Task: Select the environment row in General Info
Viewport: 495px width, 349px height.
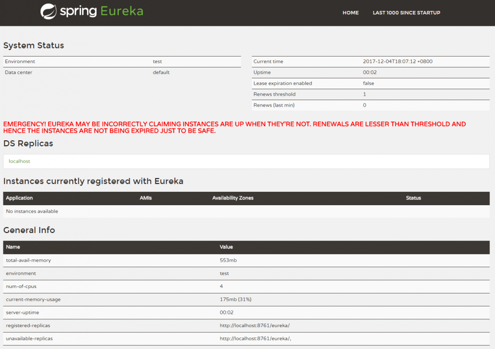Action: click(246, 274)
